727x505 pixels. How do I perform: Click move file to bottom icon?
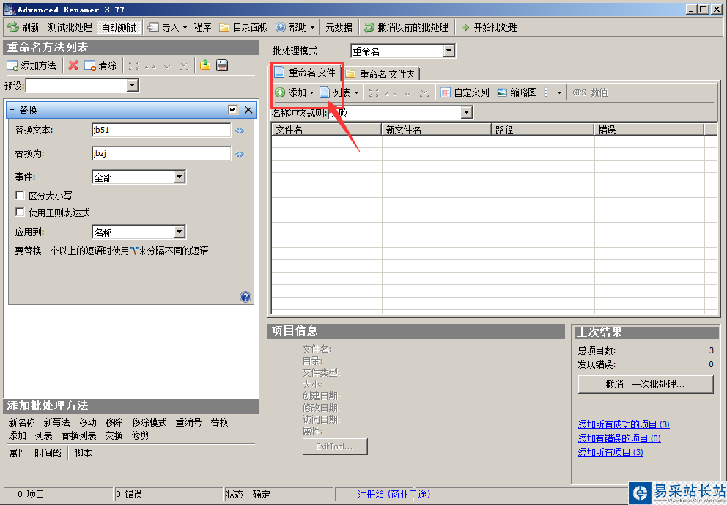pyautogui.click(x=424, y=93)
